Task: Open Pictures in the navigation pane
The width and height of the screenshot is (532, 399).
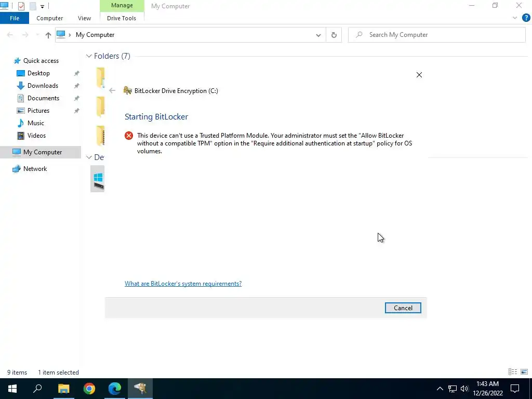Action: [38, 111]
